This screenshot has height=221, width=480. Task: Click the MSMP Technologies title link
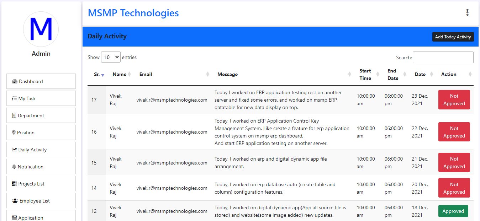point(133,13)
